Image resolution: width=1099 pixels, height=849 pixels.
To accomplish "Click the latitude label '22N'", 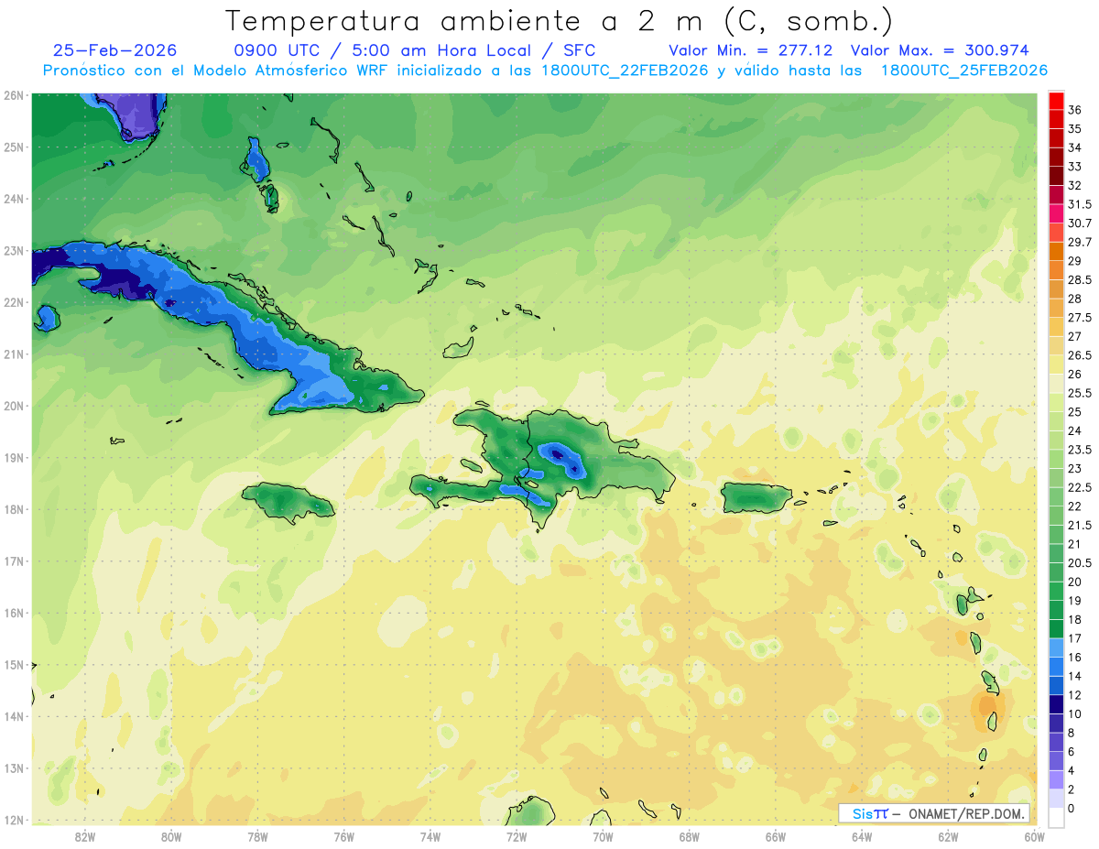I will [x=13, y=302].
